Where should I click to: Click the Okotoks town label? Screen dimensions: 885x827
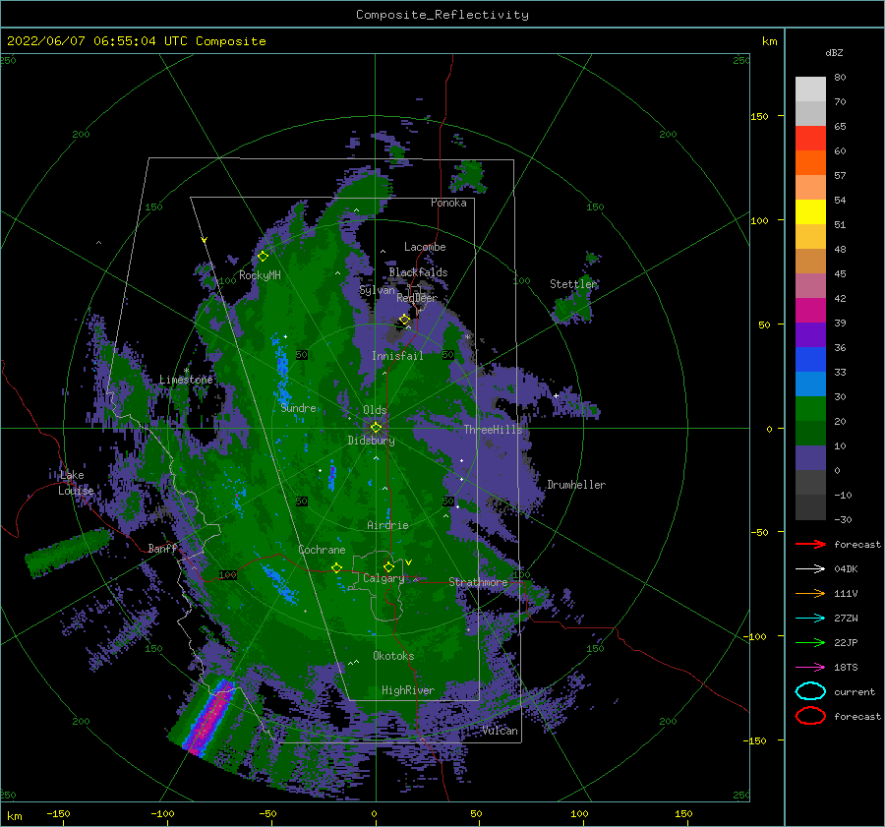[393, 655]
